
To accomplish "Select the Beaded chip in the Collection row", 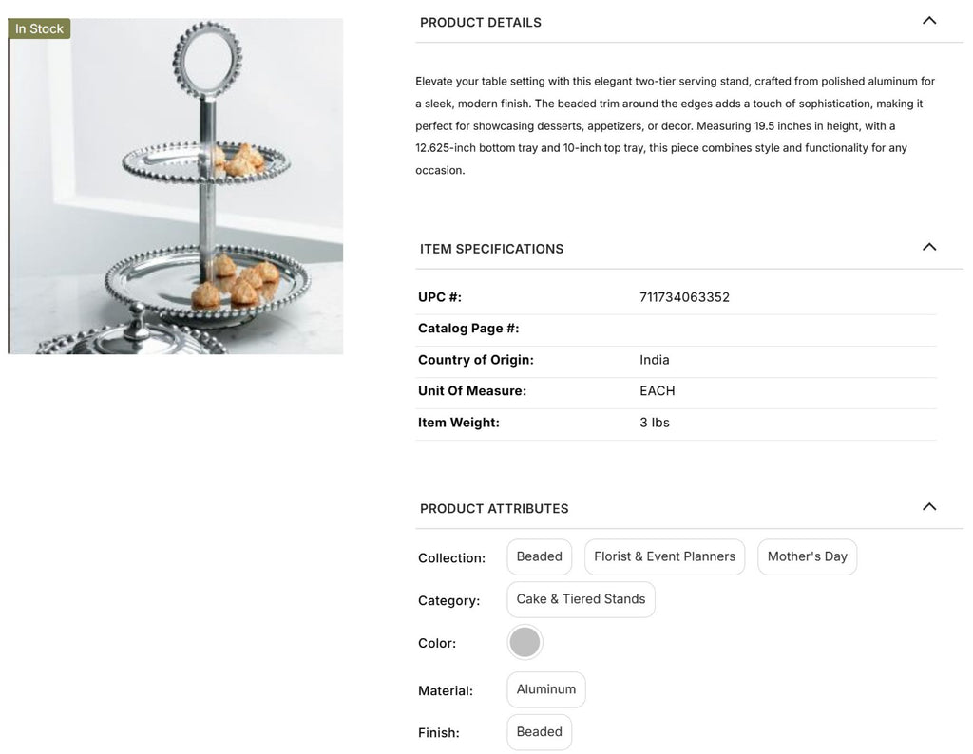I will [539, 556].
